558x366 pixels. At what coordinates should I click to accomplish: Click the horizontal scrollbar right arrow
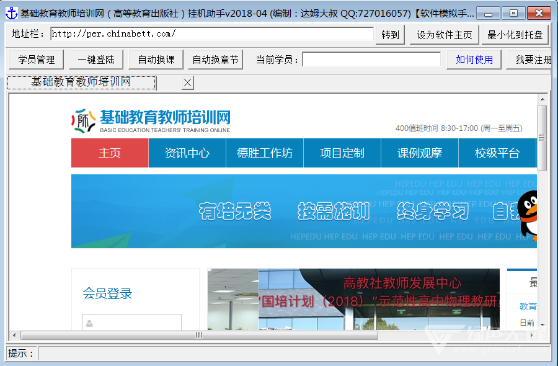[x=532, y=335]
